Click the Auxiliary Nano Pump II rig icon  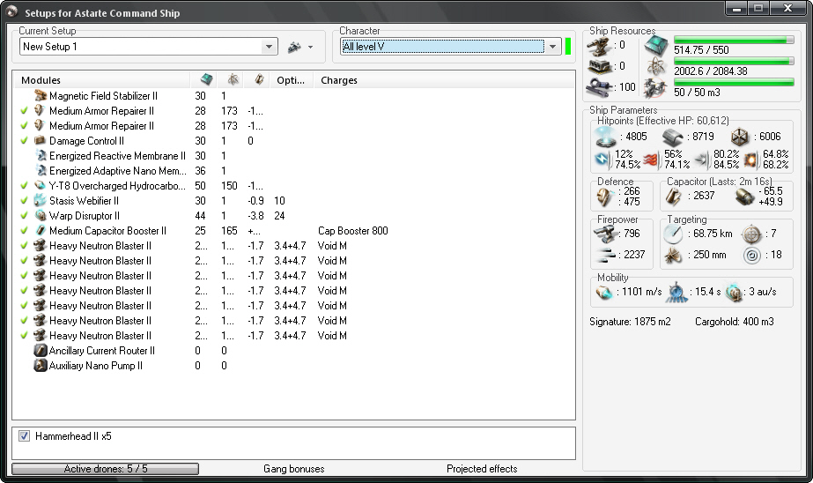[40, 366]
